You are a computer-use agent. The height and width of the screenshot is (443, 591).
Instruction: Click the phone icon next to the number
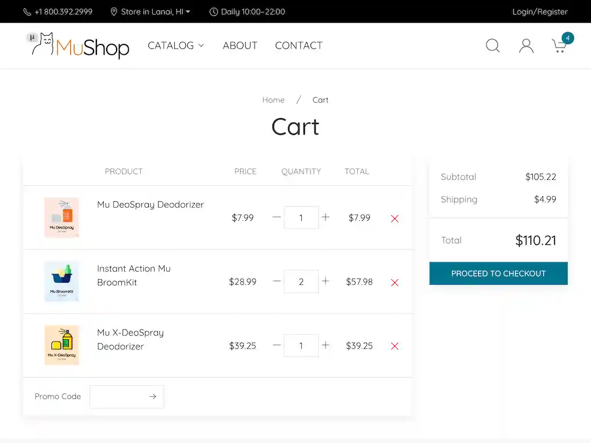coord(27,11)
